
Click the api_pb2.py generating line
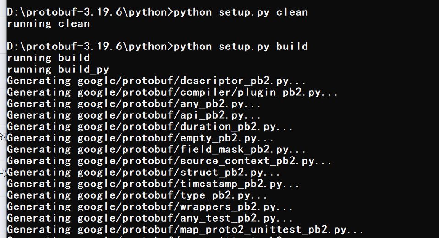134,115
